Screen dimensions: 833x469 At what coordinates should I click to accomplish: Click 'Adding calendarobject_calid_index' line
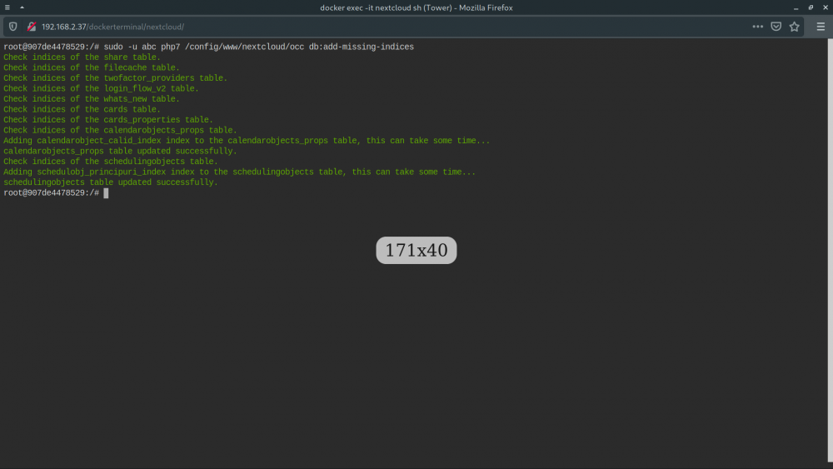(247, 141)
